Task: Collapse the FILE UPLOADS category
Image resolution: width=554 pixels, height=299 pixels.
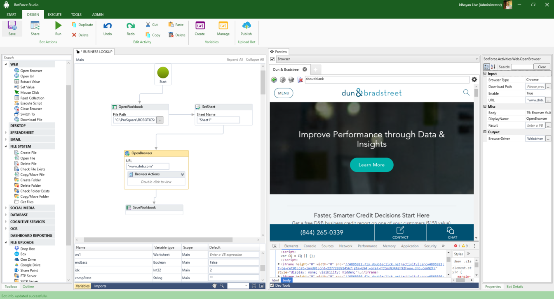Action: (x=6, y=242)
